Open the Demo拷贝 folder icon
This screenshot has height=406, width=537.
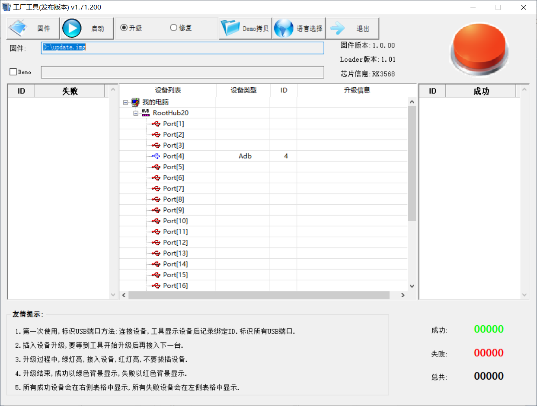pyautogui.click(x=230, y=29)
